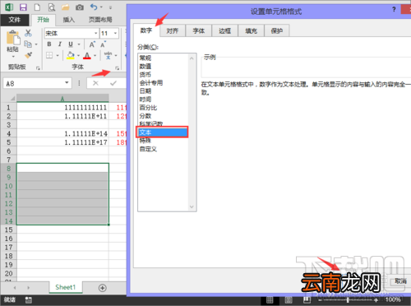Open the 字体 group dialog launcher
Viewport: 411px width, 306px height.
pyautogui.click(x=117, y=67)
